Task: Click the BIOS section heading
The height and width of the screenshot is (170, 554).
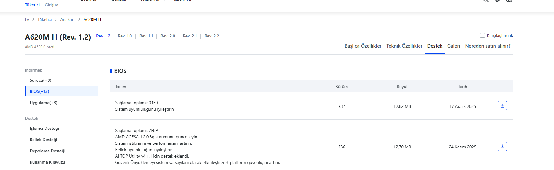Action: [x=120, y=71]
